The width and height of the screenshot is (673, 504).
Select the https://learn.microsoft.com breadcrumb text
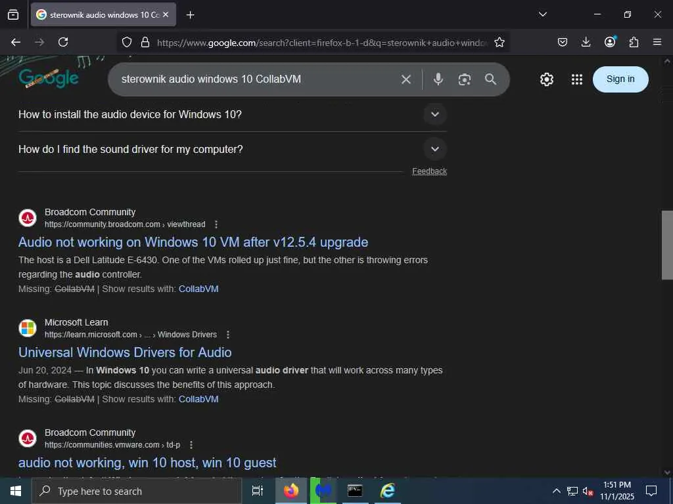pyautogui.click(x=91, y=335)
